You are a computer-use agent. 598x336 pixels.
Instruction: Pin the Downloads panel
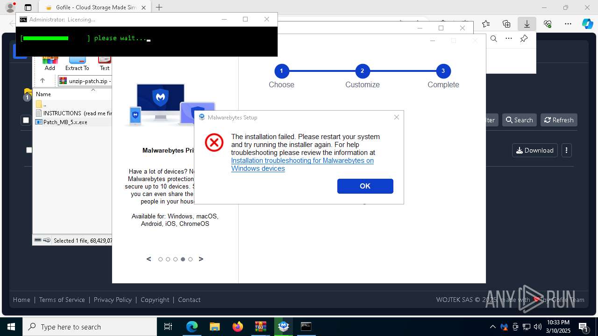point(524,39)
